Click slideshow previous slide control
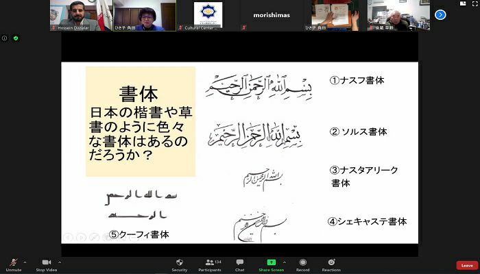Viewport: 480px width, 274px height. point(69,238)
